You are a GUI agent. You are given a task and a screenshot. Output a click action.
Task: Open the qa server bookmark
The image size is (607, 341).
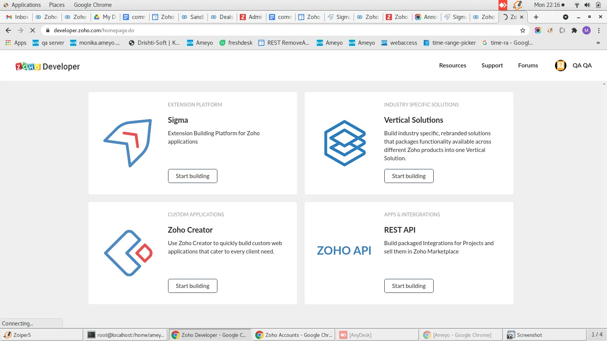(x=48, y=43)
